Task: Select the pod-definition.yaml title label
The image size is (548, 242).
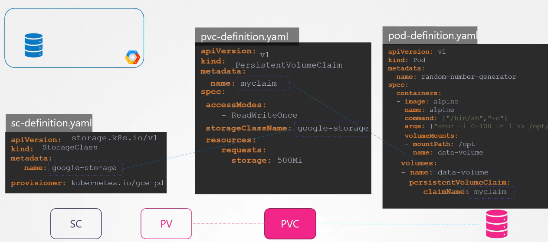Action: [x=430, y=35]
